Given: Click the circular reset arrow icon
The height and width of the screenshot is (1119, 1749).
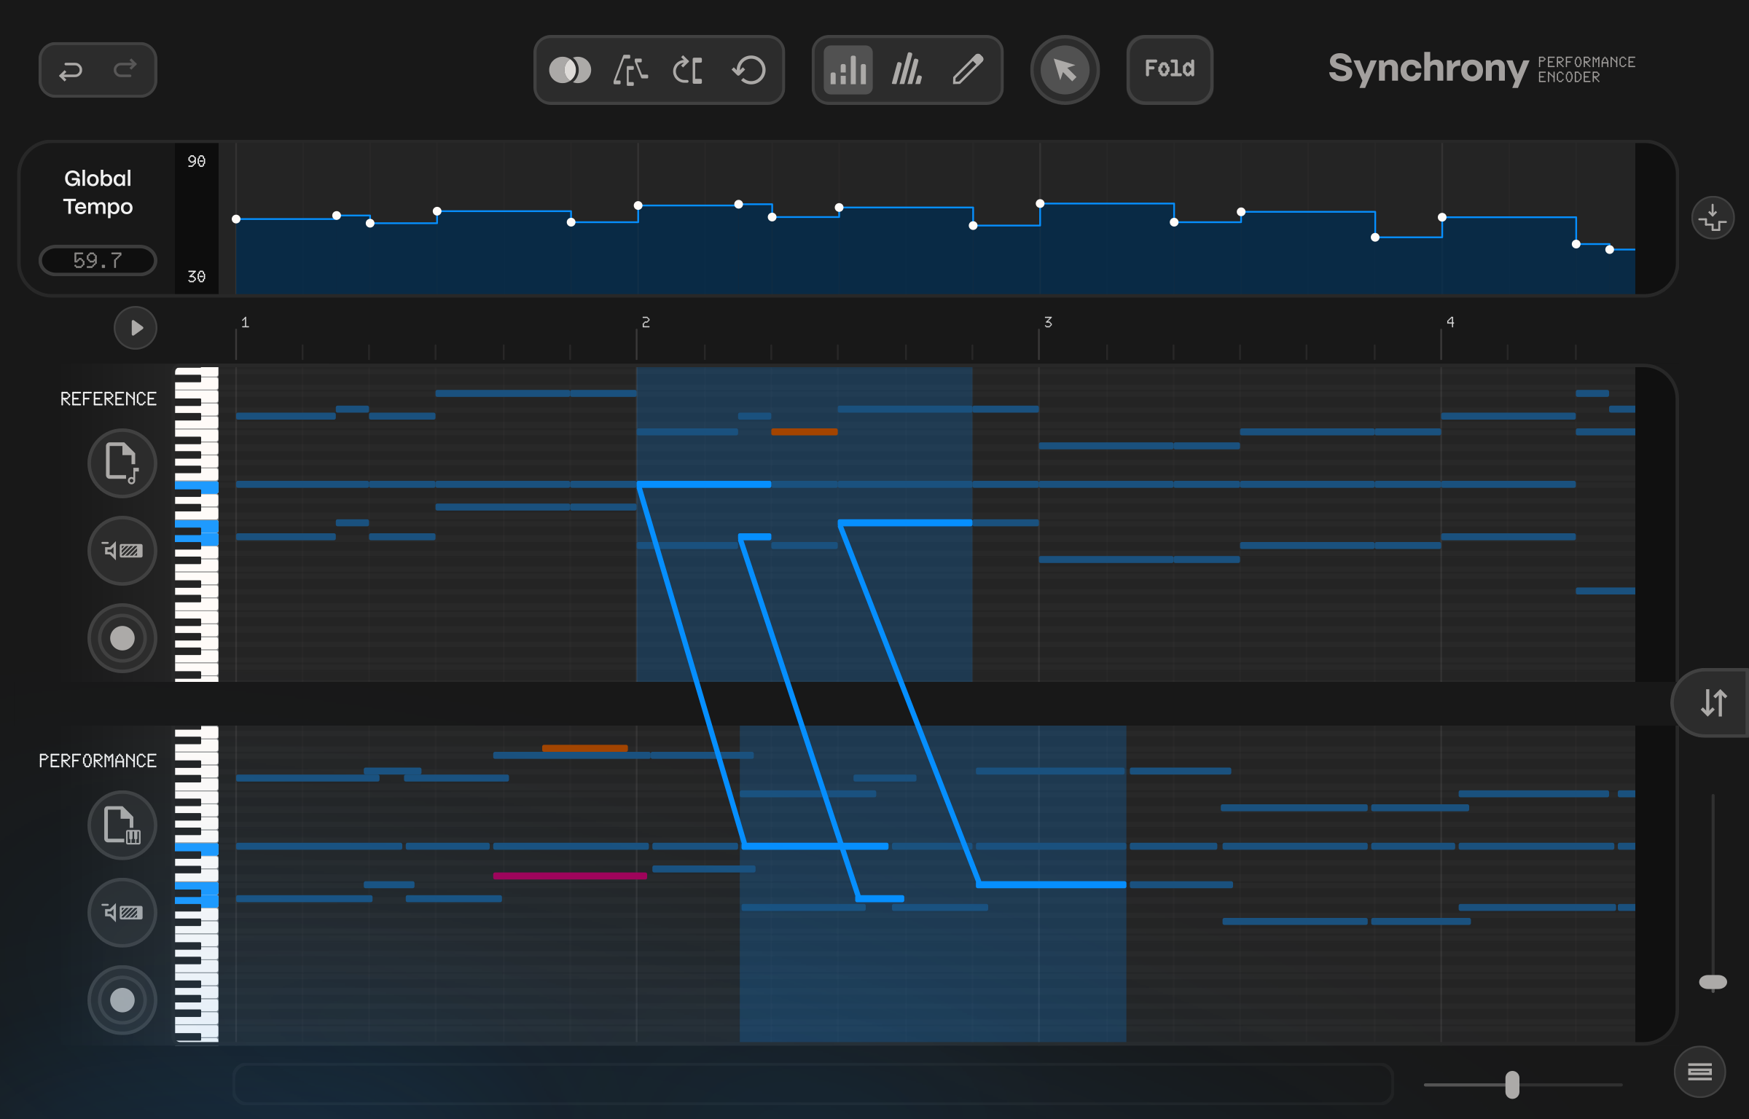Looking at the screenshot, I should click(749, 70).
